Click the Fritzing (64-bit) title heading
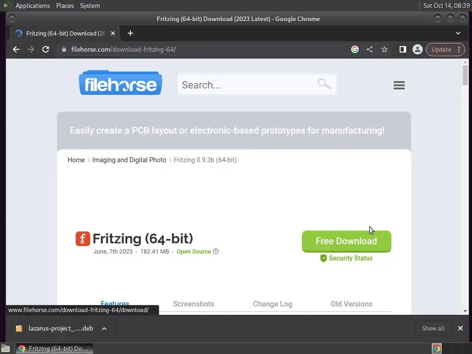This screenshot has width=472, height=354. coord(143,239)
